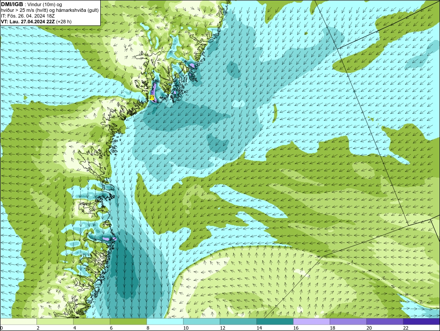Click the yellow 27 wind gust label
The image size is (440, 331).
(152, 97)
